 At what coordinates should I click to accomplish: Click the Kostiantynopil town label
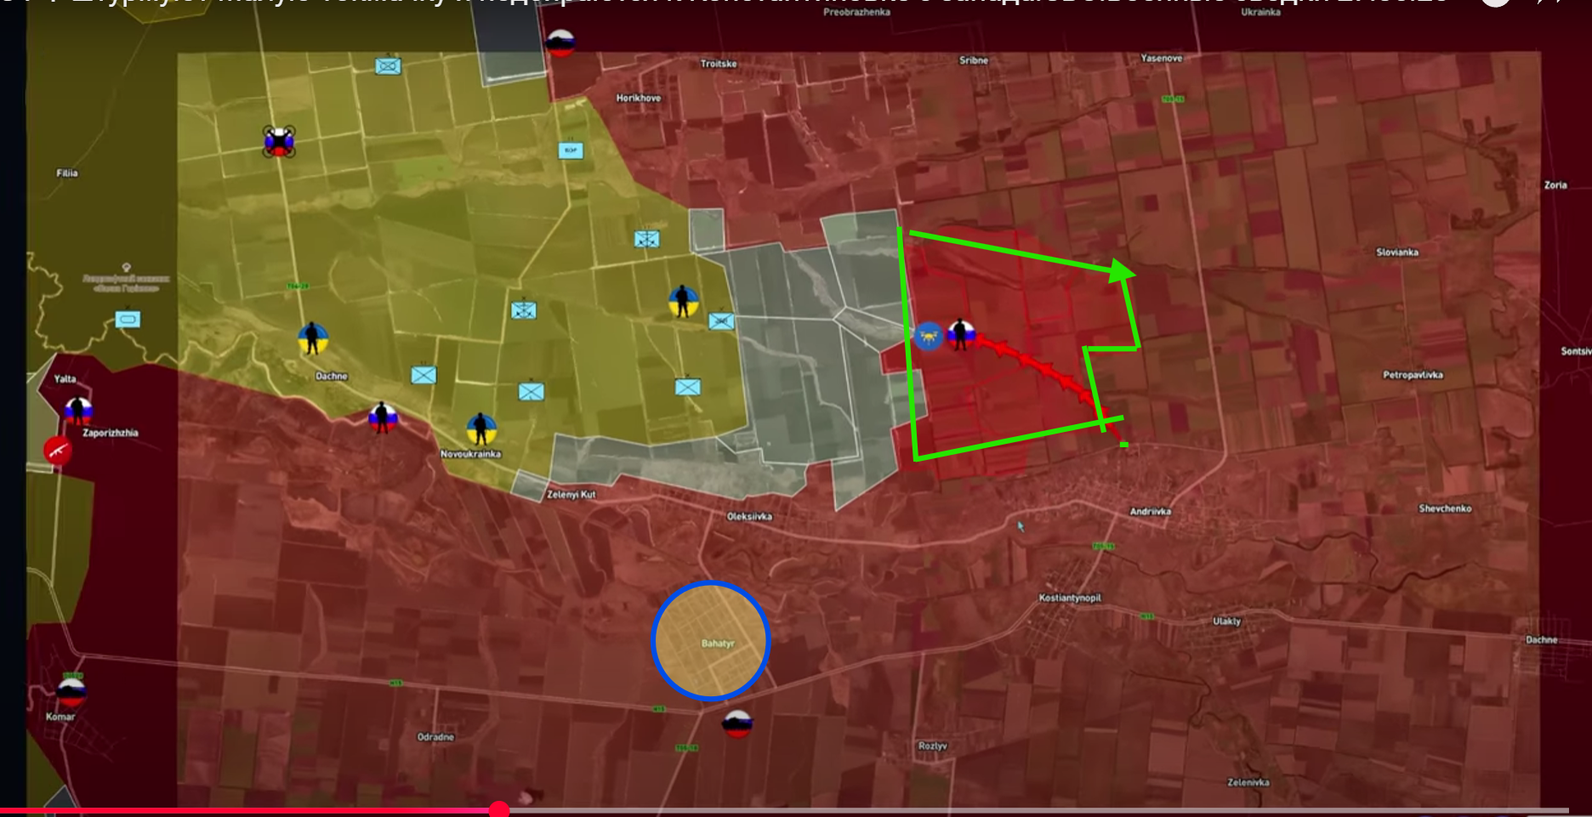pyautogui.click(x=1070, y=599)
